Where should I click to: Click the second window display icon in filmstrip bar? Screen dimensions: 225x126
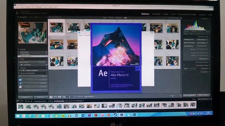[x=22, y=101]
